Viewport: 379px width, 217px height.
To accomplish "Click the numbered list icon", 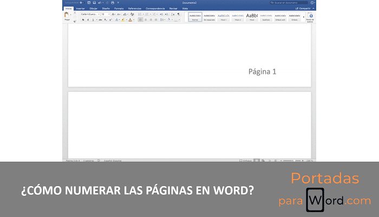I will pos(147,14).
